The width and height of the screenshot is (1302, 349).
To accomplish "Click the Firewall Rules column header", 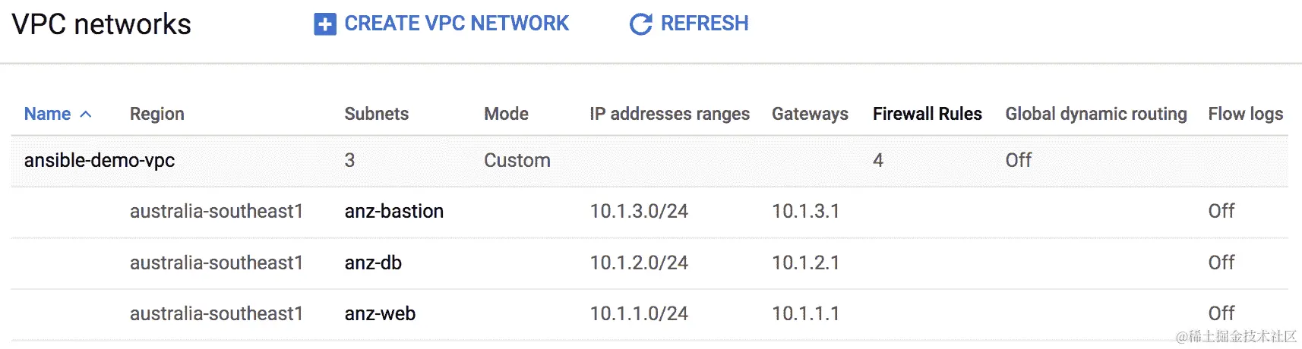I will [x=927, y=114].
